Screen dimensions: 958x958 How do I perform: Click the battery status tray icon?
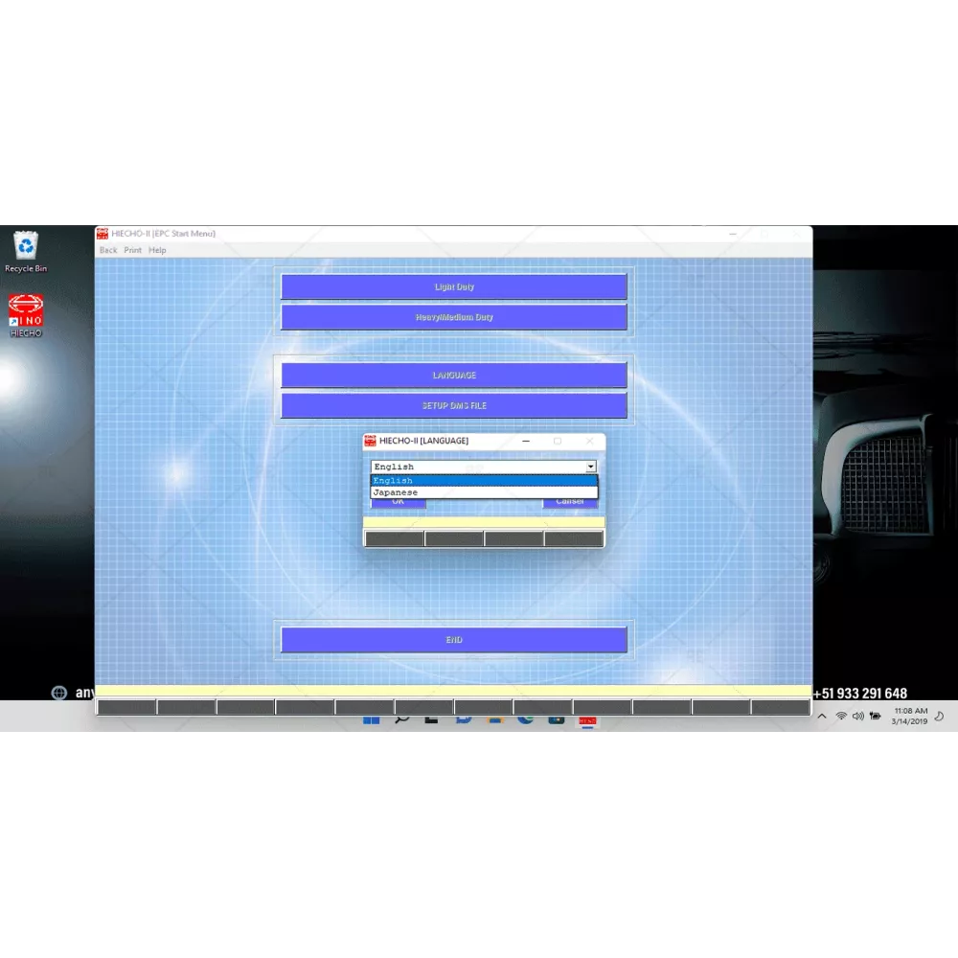coord(875,717)
